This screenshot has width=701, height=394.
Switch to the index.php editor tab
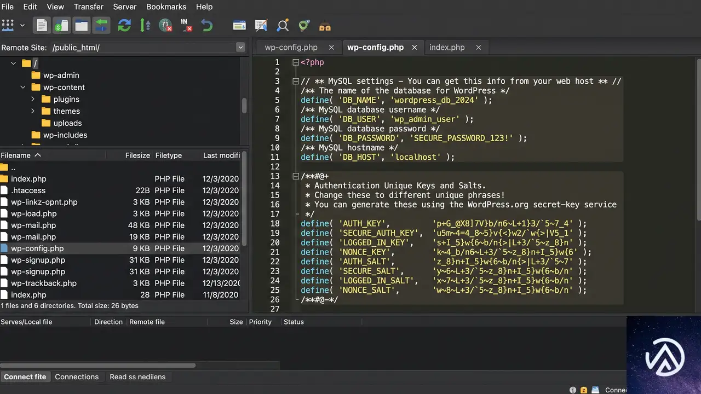coord(447,47)
